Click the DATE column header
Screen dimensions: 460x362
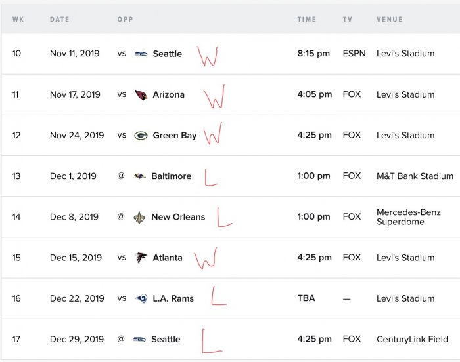(60, 19)
